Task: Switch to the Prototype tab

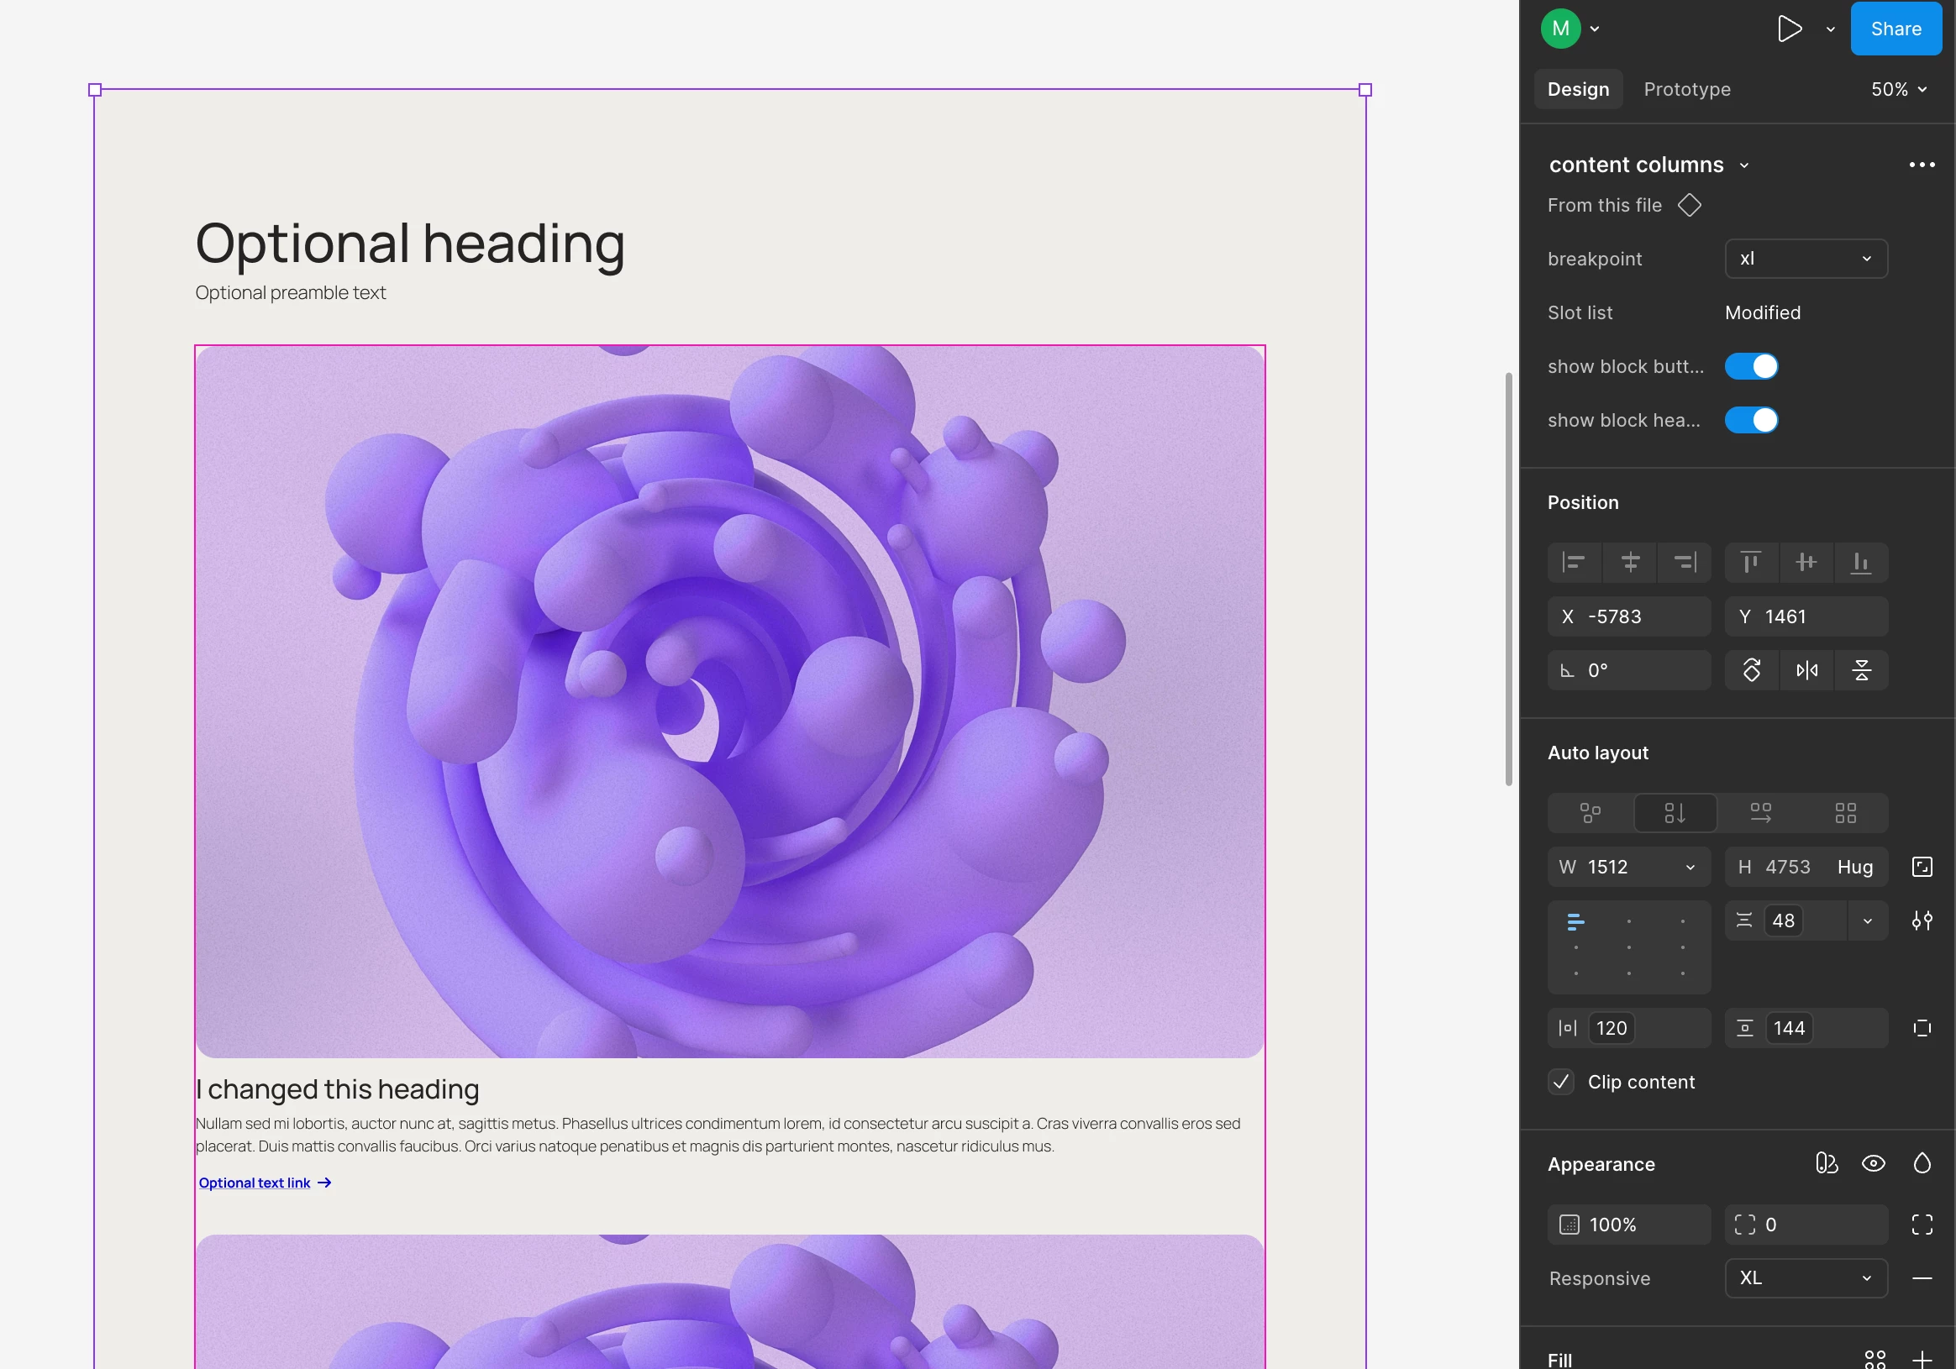Action: coord(1687,89)
